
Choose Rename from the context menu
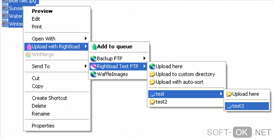(41, 114)
